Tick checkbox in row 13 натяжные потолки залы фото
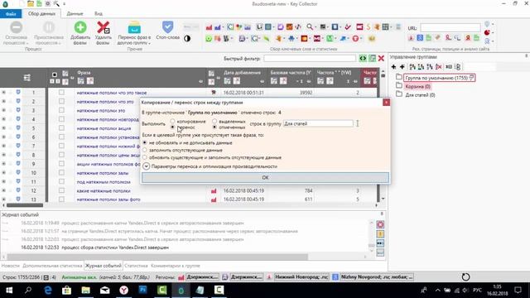This screenshot has height=298, width=530. coord(61,199)
